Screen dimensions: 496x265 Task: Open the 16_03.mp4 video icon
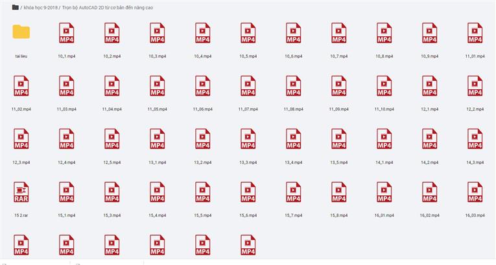(475, 191)
